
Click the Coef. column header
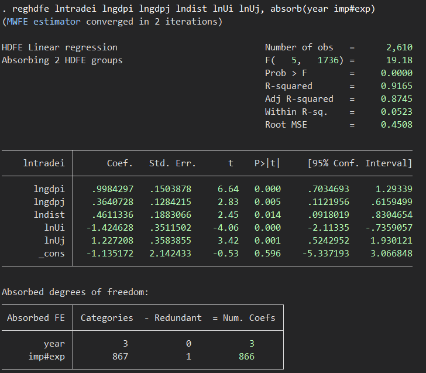point(119,163)
